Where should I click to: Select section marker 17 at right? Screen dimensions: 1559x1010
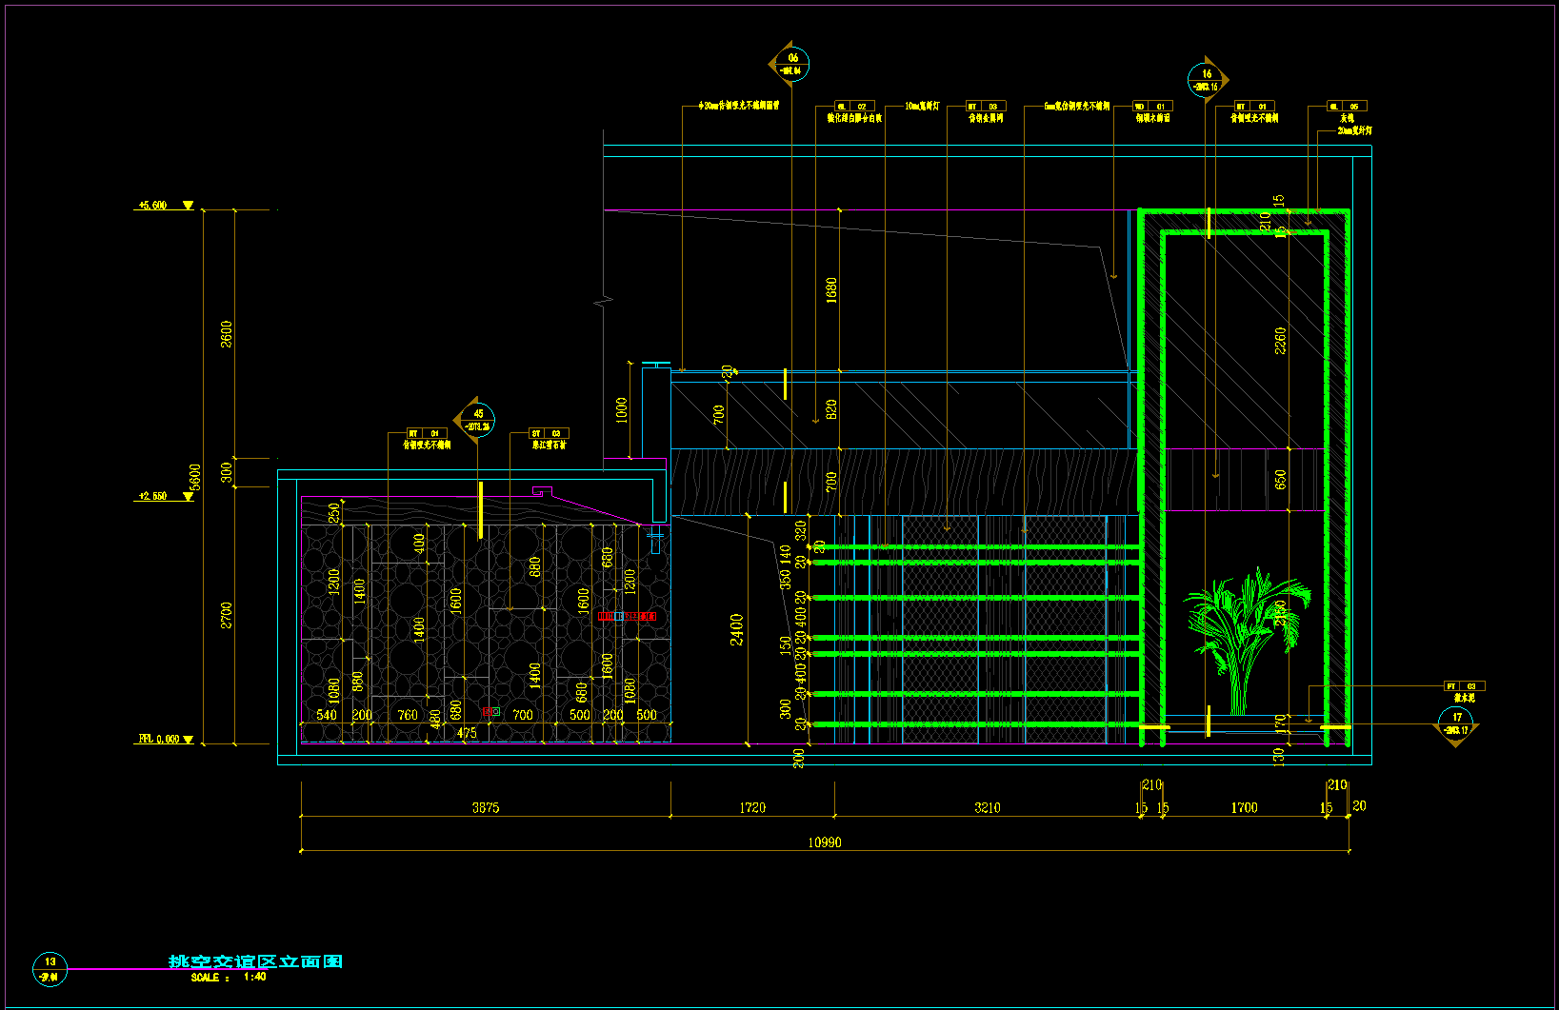pos(1457,724)
